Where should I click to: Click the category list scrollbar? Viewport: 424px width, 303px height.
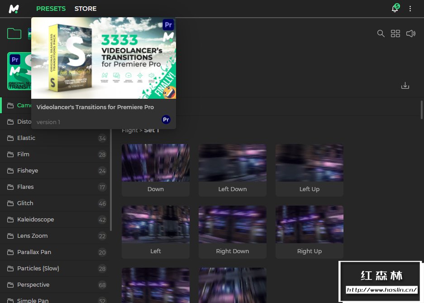coord(111,180)
